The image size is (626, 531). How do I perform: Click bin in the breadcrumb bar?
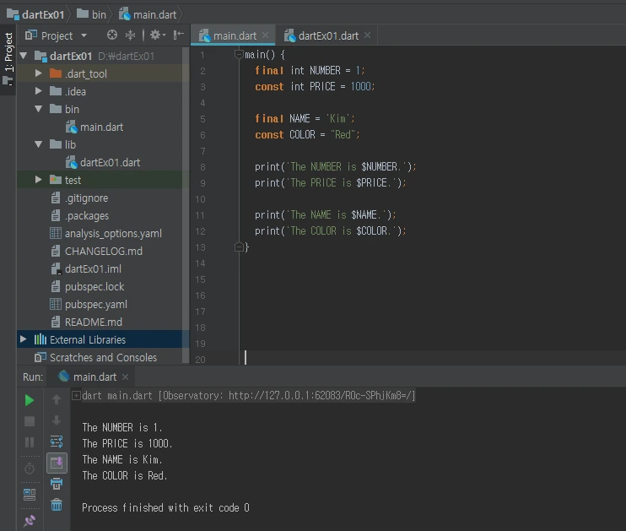91,14
